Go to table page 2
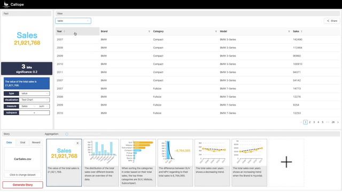Screen dimensions: 342x192 (310, 122)
